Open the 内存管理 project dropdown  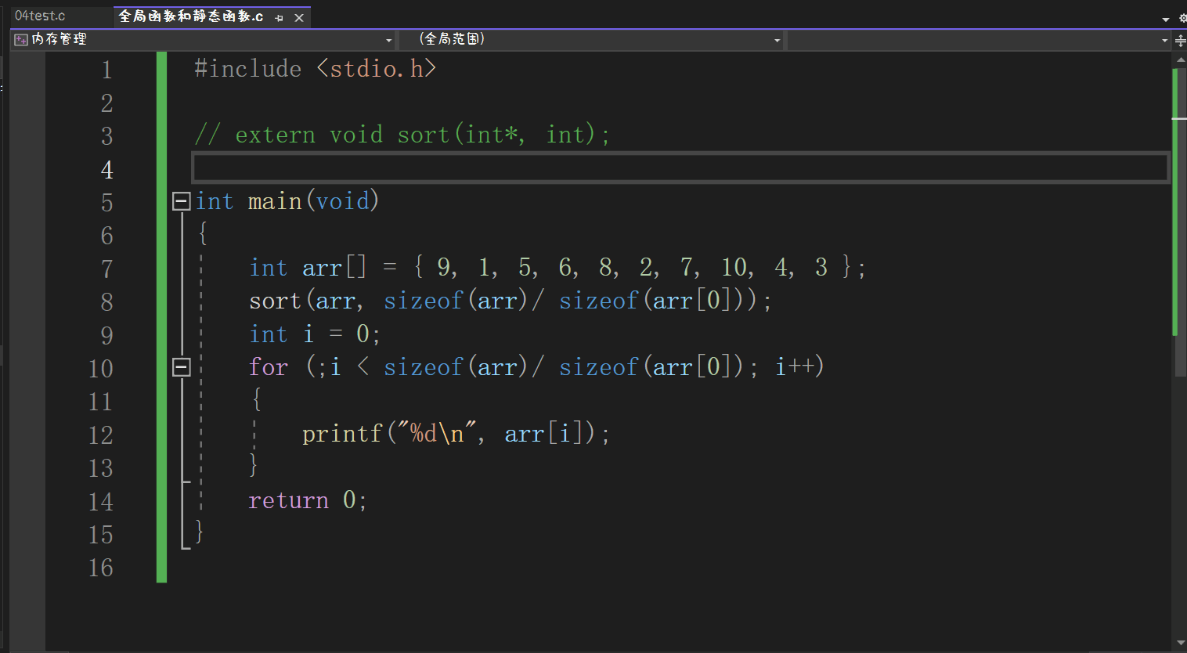coord(204,39)
